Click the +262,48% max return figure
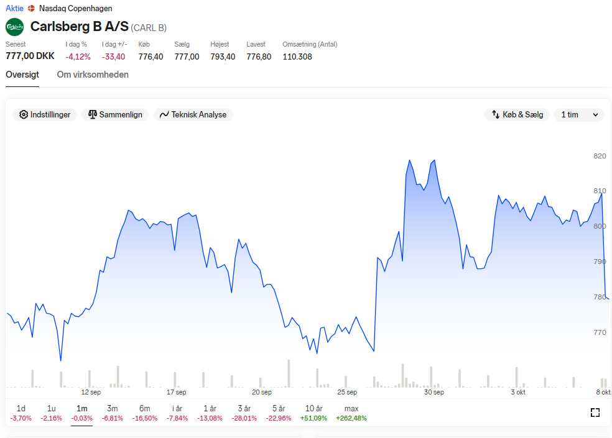 pos(351,418)
